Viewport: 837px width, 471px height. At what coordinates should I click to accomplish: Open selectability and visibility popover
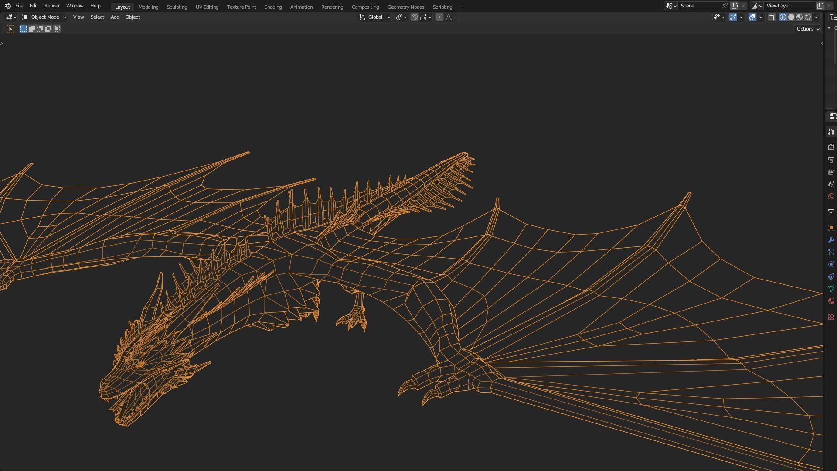click(x=719, y=17)
